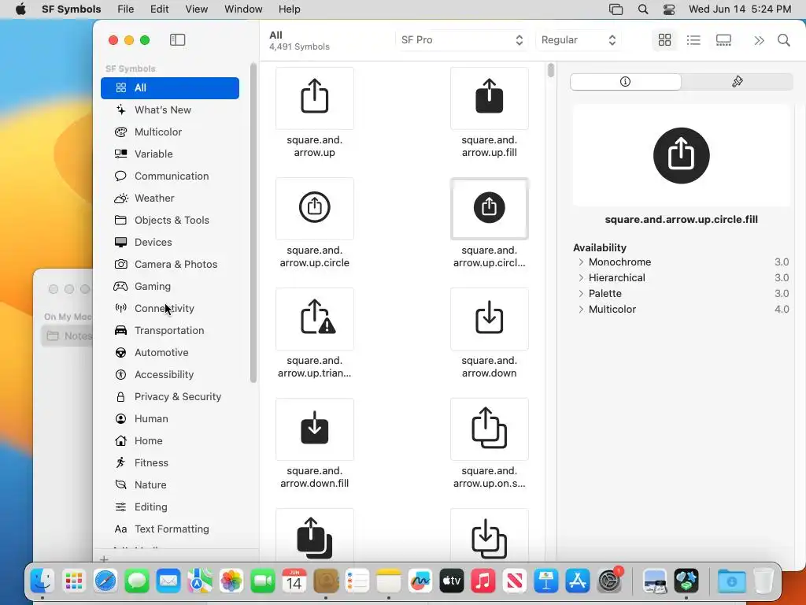806x605 pixels.
Task: Expand Palette availability row
Action: [581, 294]
